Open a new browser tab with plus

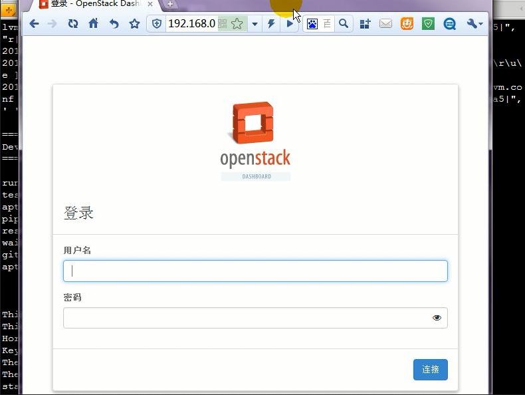(x=170, y=5)
